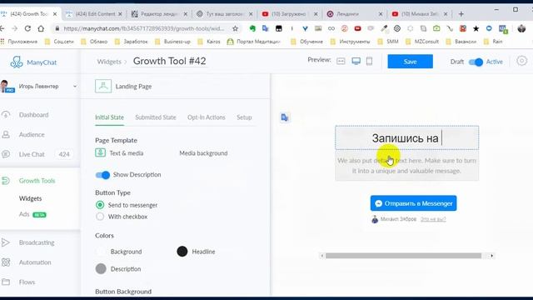
Task: Click the scrollbar right arrow
Action: tap(491, 256)
